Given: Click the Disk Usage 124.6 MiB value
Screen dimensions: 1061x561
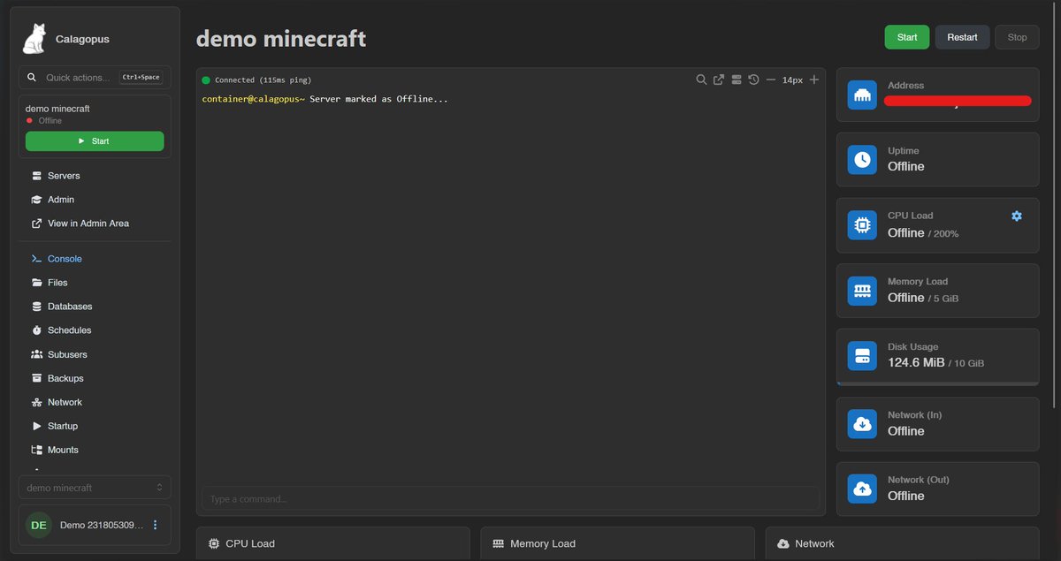Looking at the screenshot, I should pos(916,362).
